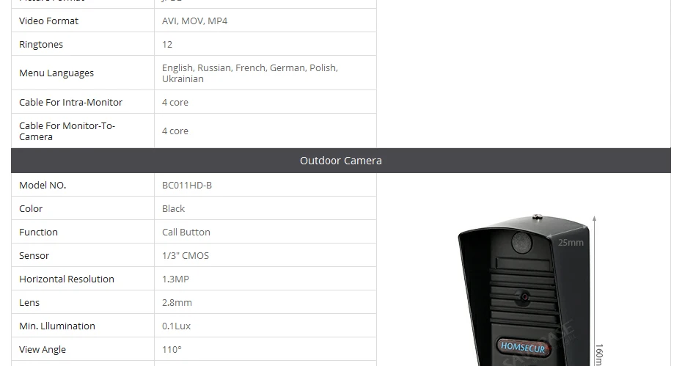Select the 'AVI, MOV, MP4' value
The image size is (682, 366).
click(x=194, y=21)
